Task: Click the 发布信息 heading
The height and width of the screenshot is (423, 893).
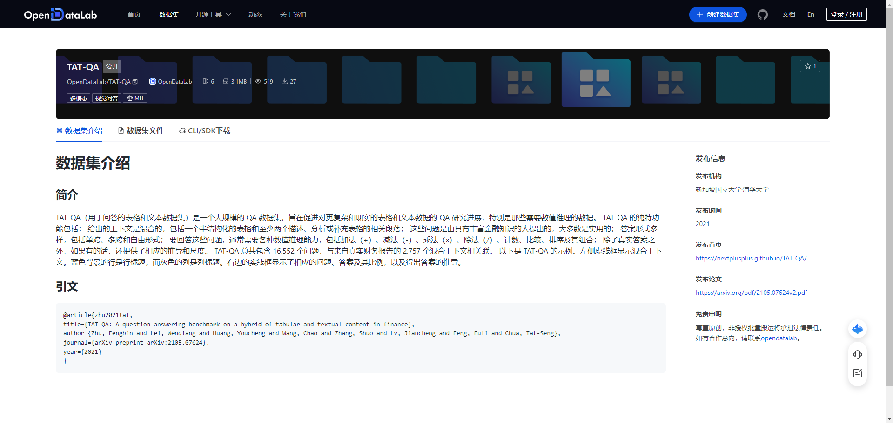Action: (710, 158)
